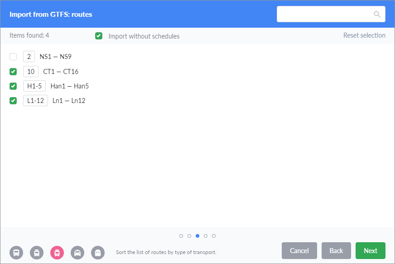This screenshot has height=264, width=395.
Task: Filter routes by taxi transport icon
Action: coord(77,252)
